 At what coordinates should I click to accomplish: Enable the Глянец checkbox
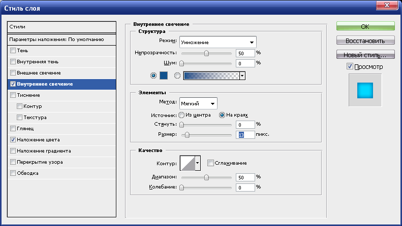click(13, 128)
